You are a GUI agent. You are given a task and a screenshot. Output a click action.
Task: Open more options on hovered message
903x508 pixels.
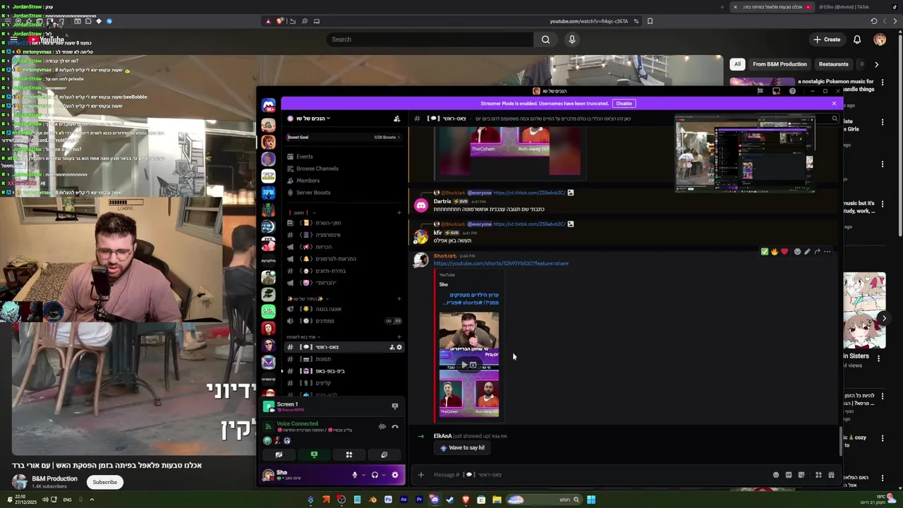coord(827,252)
